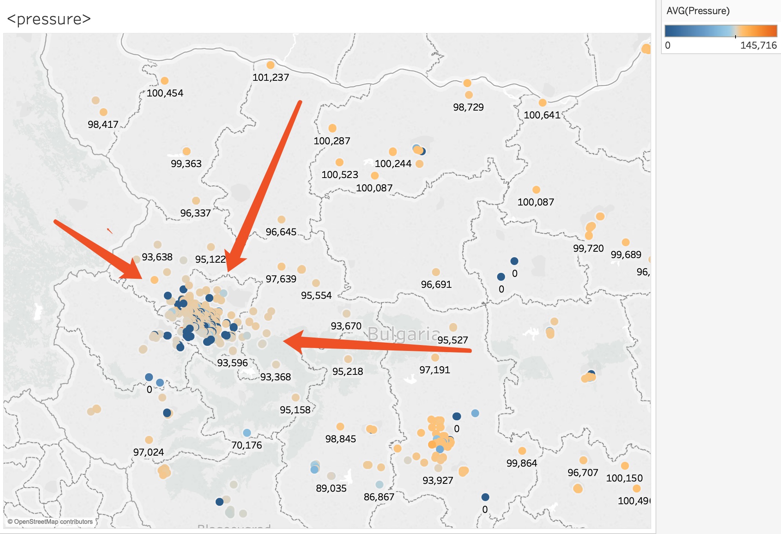This screenshot has width=781, height=534.
Task: Click the data point above 100,641 label
Action: [543, 103]
